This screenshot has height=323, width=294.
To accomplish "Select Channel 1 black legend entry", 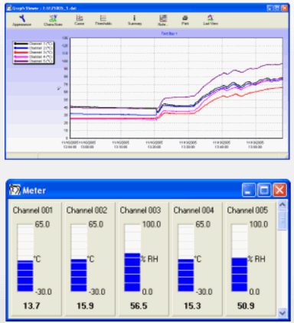I will click(x=33, y=44).
